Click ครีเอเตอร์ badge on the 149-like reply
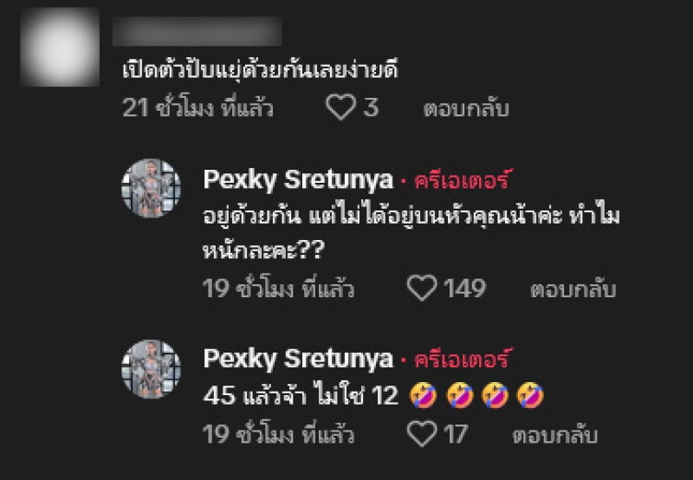This screenshot has height=480, width=693. point(463,180)
